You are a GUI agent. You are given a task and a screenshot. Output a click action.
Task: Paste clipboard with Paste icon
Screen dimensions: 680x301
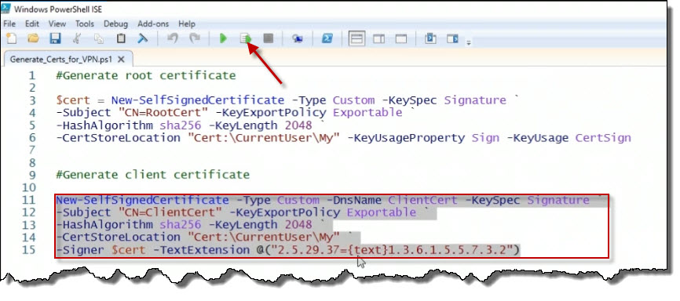(121, 38)
